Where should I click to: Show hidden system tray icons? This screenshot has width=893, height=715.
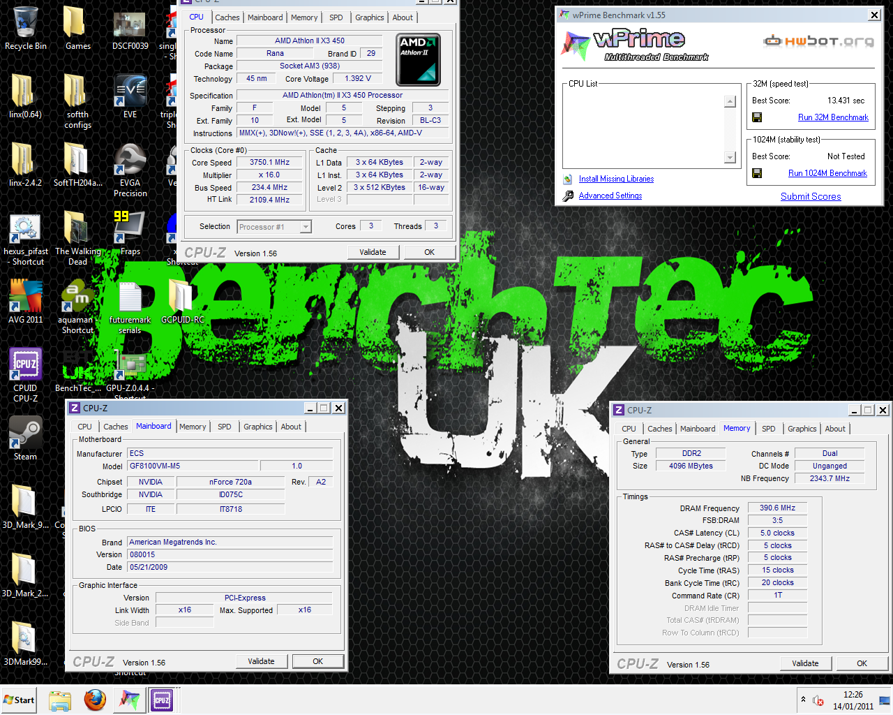click(803, 700)
